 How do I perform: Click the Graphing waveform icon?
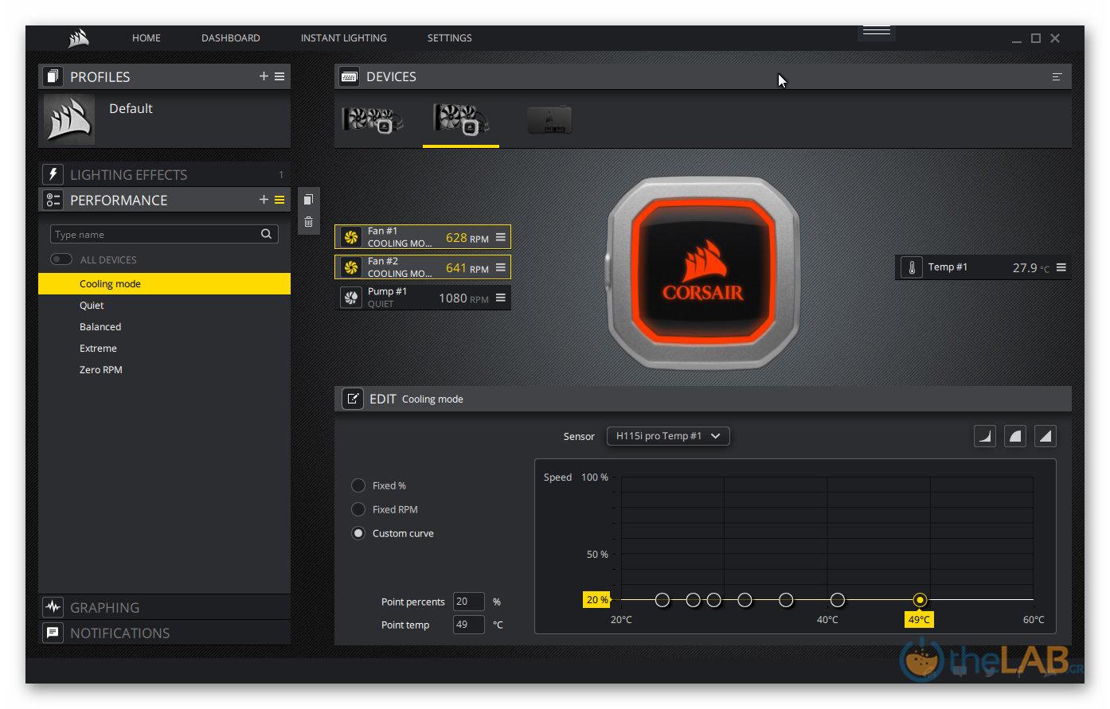point(53,607)
